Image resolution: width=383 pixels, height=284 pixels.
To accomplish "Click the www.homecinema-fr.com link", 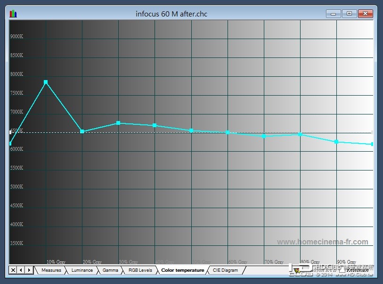I will click(x=322, y=242).
